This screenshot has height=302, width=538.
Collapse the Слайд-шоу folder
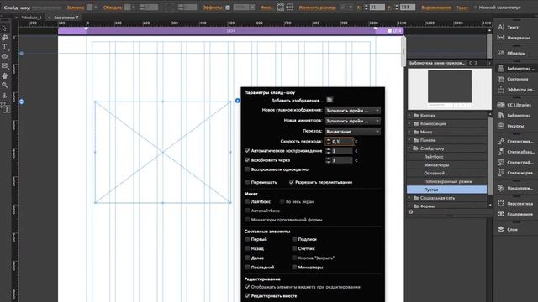click(409, 148)
